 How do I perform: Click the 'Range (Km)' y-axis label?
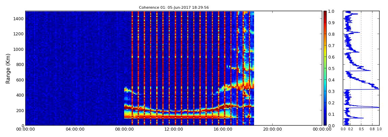point(8,68)
